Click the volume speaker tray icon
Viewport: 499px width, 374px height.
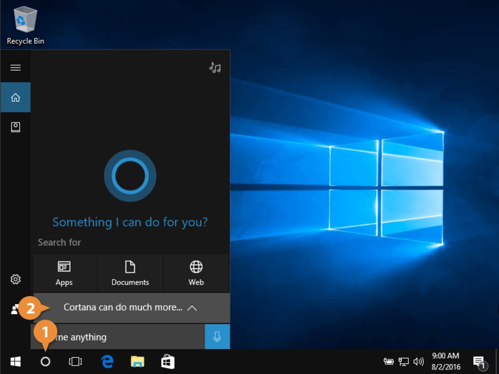coord(419,362)
